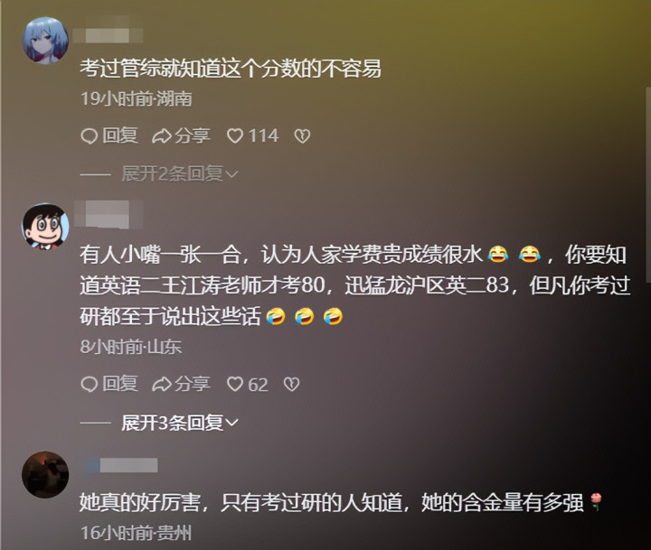Expand 展开3条回复 under second comment
651x550 pixels.
pyautogui.click(x=179, y=423)
